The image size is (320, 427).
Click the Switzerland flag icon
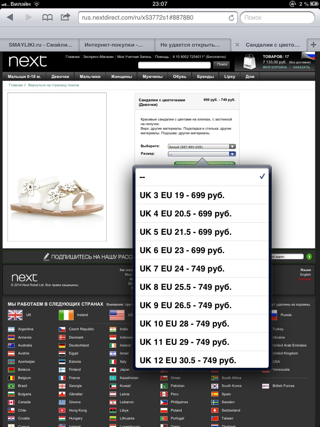coord(215,410)
